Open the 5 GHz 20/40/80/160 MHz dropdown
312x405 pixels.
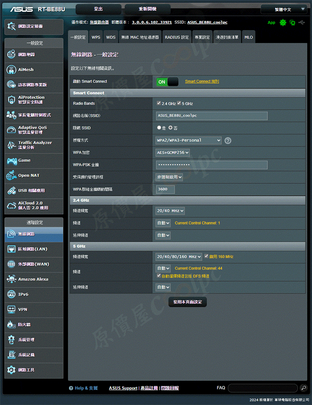179,257
